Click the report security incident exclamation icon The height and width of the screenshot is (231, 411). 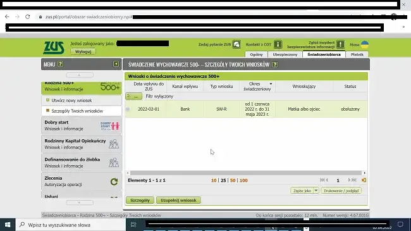[x=340, y=44]
